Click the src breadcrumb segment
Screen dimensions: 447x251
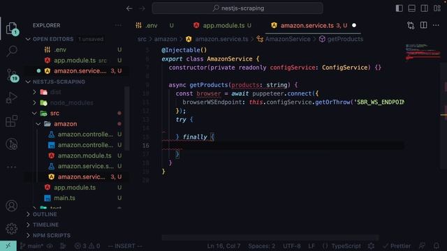tap(142, 39)
